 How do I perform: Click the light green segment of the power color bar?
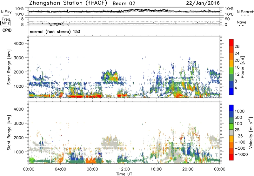(x=231, y=70)
